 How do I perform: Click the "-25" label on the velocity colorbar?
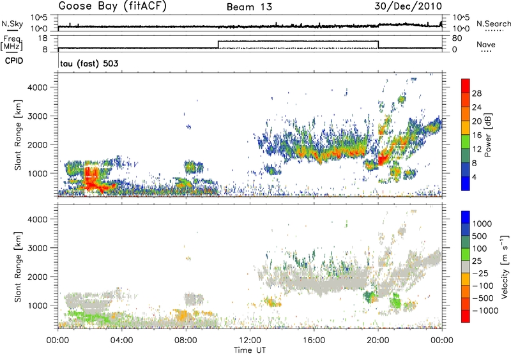481,273
